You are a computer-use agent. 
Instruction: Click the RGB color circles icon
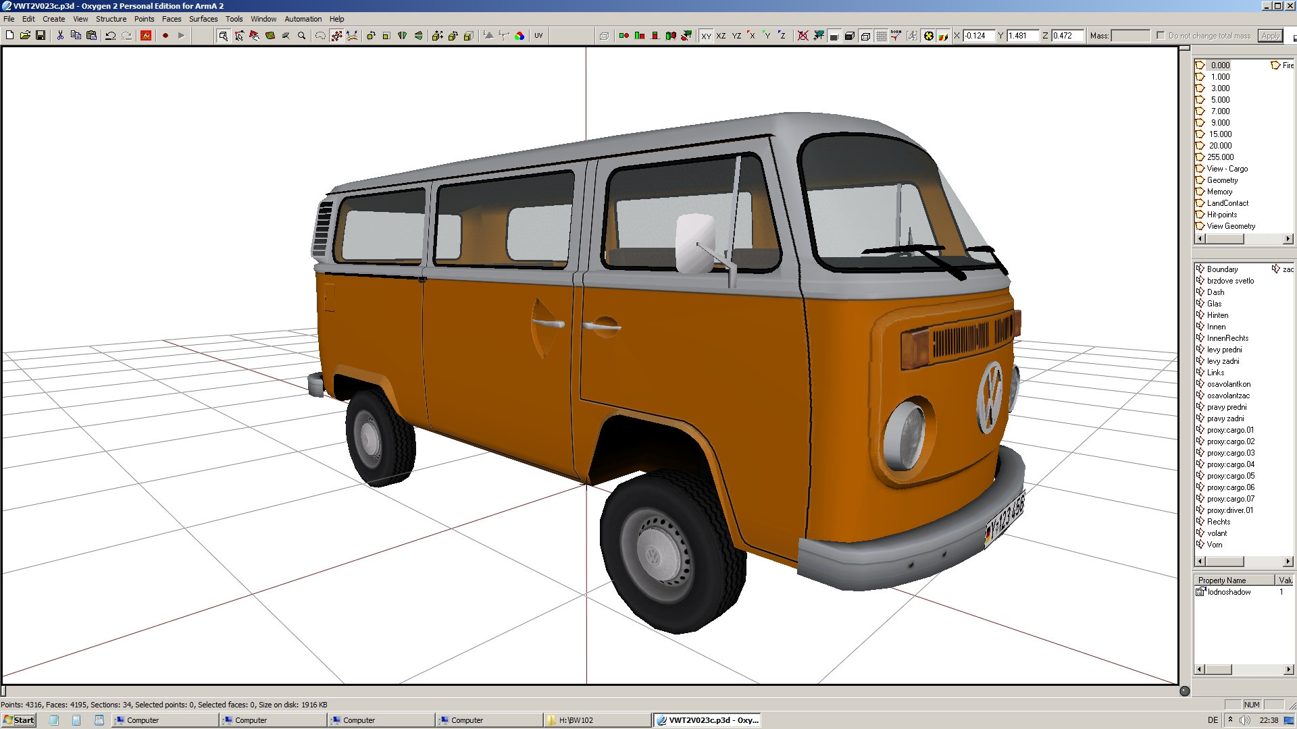click(519, 36)
